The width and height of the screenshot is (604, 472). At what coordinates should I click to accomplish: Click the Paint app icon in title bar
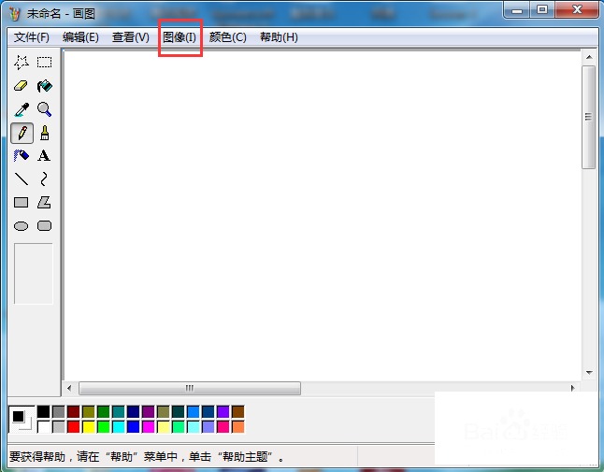tap(15, 14)
